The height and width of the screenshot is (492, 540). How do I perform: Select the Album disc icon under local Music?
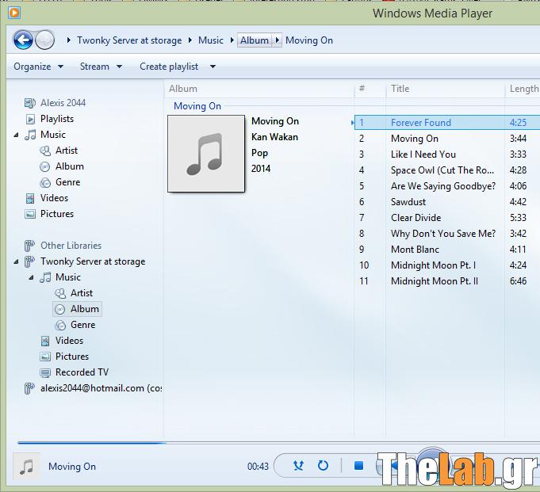point(44,167)
